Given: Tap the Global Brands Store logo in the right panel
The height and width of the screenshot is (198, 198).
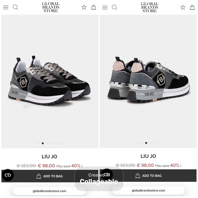Looking at the screenshot, I should (150, 7).
